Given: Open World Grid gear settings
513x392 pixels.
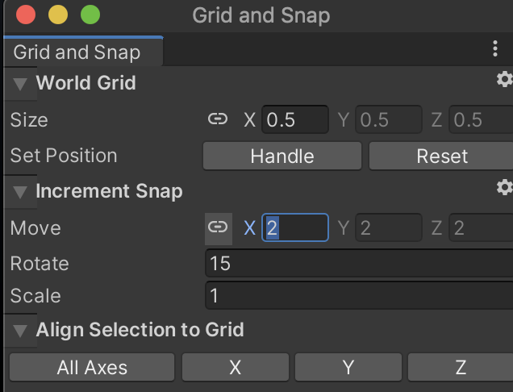Looking at the screenshot, I should pyautogui.click(x=504, y=79).
